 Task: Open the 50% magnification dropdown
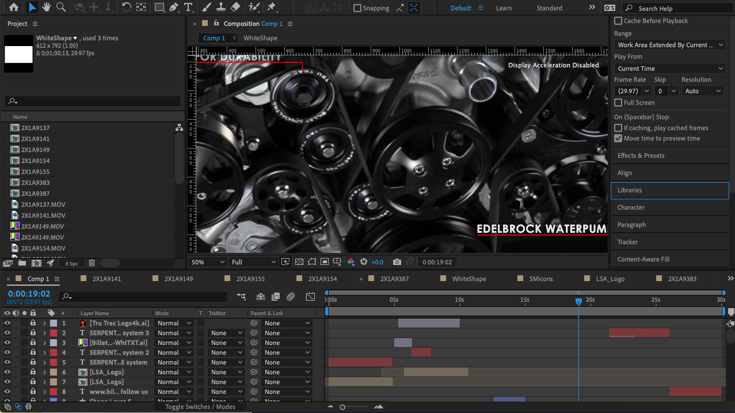[208, 262]
